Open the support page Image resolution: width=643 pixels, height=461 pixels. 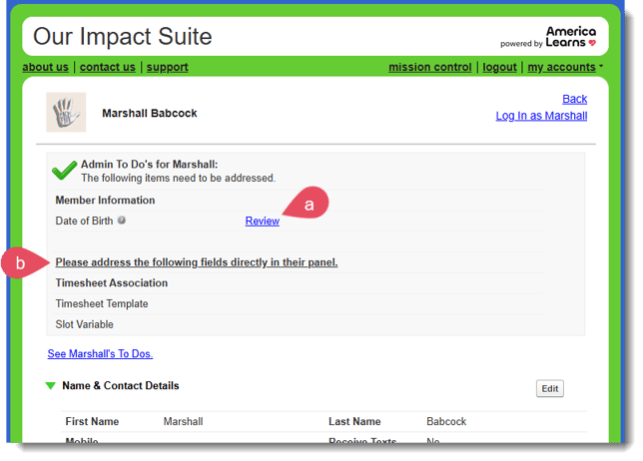pyautogui.click(x=167, y=67)
